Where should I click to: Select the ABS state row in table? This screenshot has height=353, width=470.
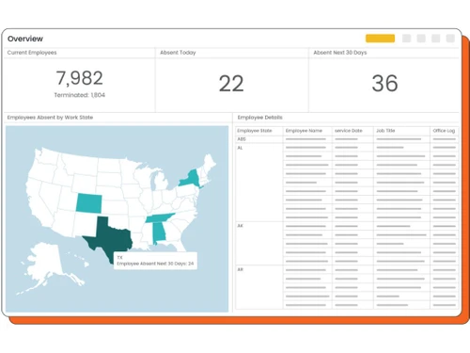[347, 139]
